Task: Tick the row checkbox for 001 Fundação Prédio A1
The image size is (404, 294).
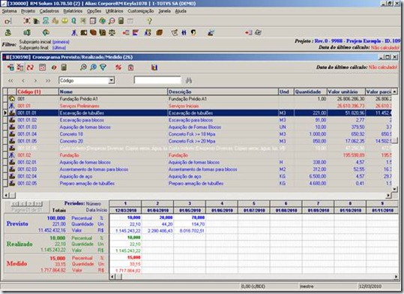Action: 5,99
